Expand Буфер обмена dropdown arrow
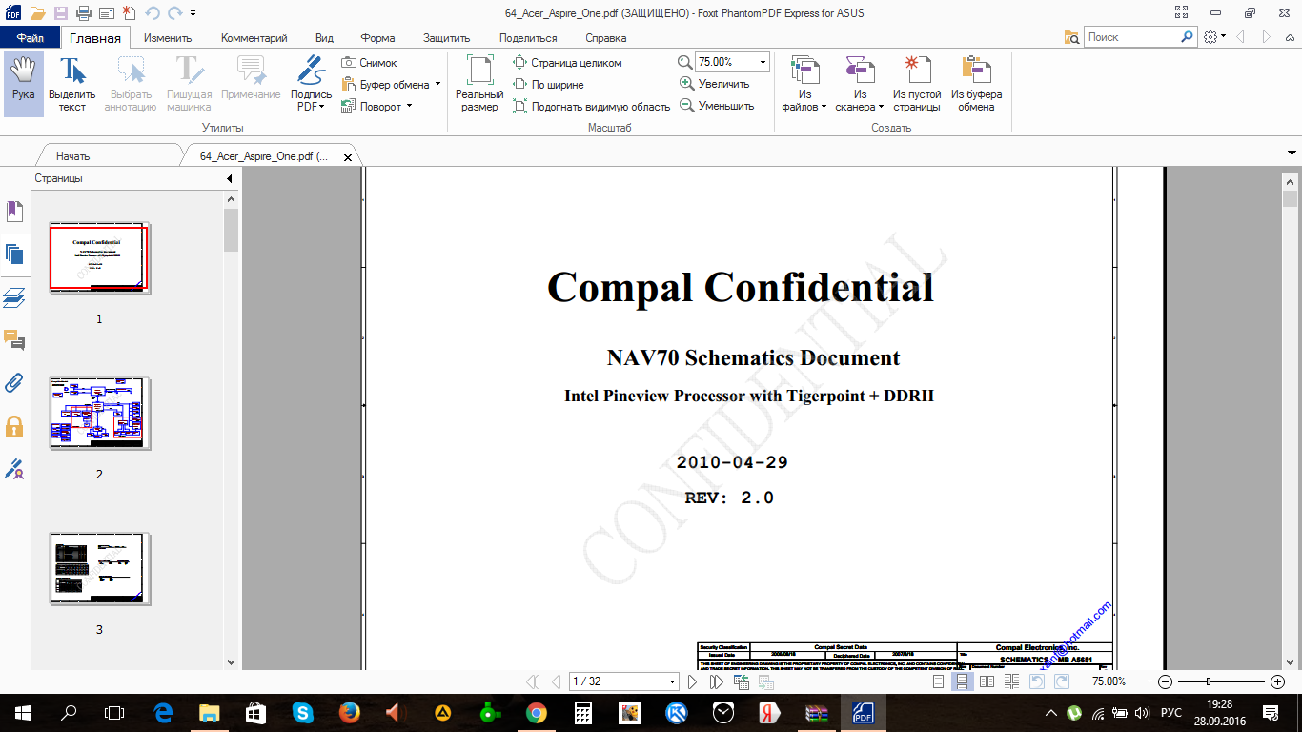The image size is (1302, 732). click(x=437, y=84)
